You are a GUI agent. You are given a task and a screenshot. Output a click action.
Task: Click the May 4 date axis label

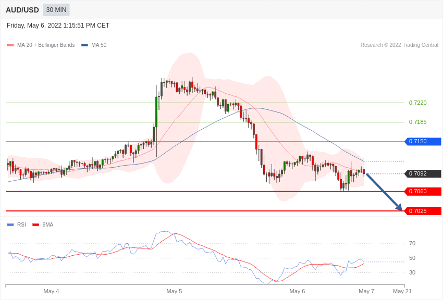[x=51, y=291]
